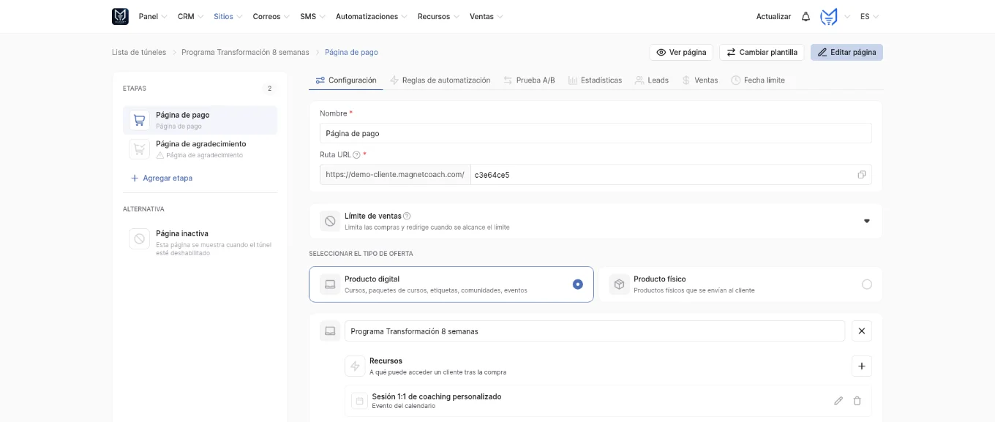Open the Leads tab
The height and width of the screenshot is (422, 995).
652,80
